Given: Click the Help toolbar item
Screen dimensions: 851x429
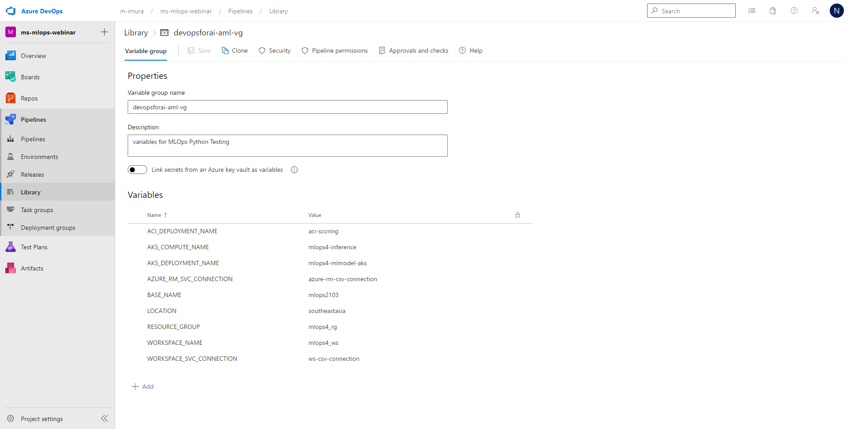Looking at the screenshot, I should pos(471,51).
